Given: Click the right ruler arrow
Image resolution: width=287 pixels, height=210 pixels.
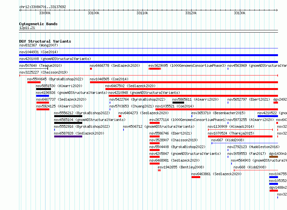Looking at the screenshot, I should 277,10.
